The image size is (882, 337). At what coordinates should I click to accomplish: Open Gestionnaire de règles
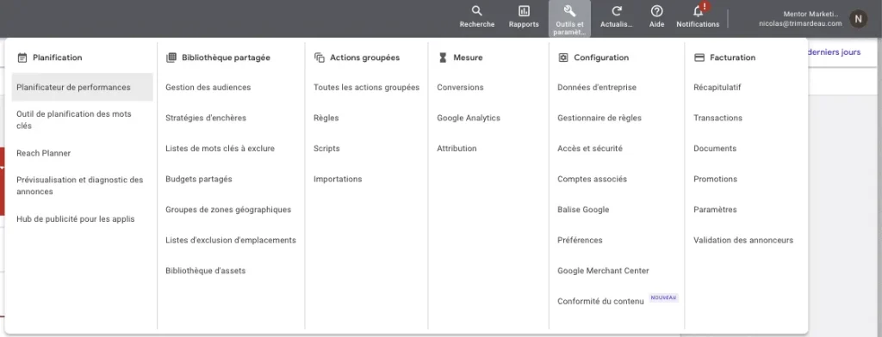(x=599, y=118)
